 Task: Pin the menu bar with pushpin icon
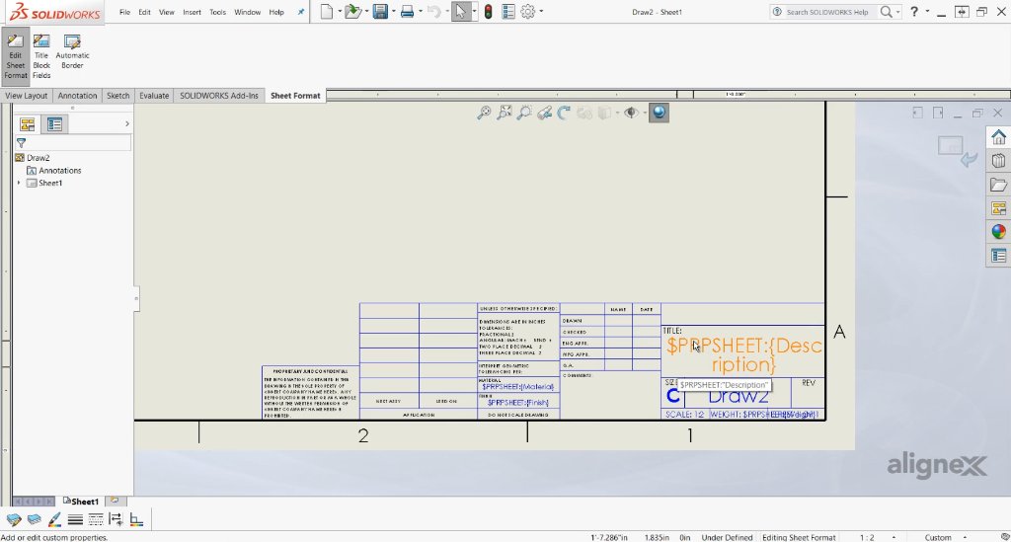pos(300,12)
